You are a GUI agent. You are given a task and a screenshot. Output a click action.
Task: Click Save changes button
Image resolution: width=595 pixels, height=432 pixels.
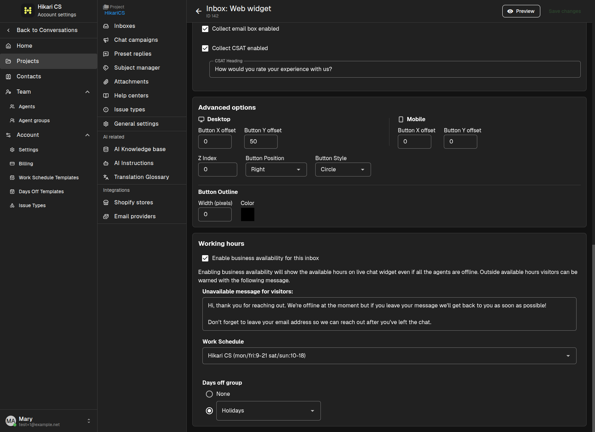(x=565, y=11)
